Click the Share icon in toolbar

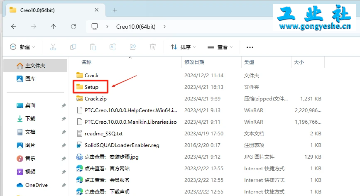point(133,47)
